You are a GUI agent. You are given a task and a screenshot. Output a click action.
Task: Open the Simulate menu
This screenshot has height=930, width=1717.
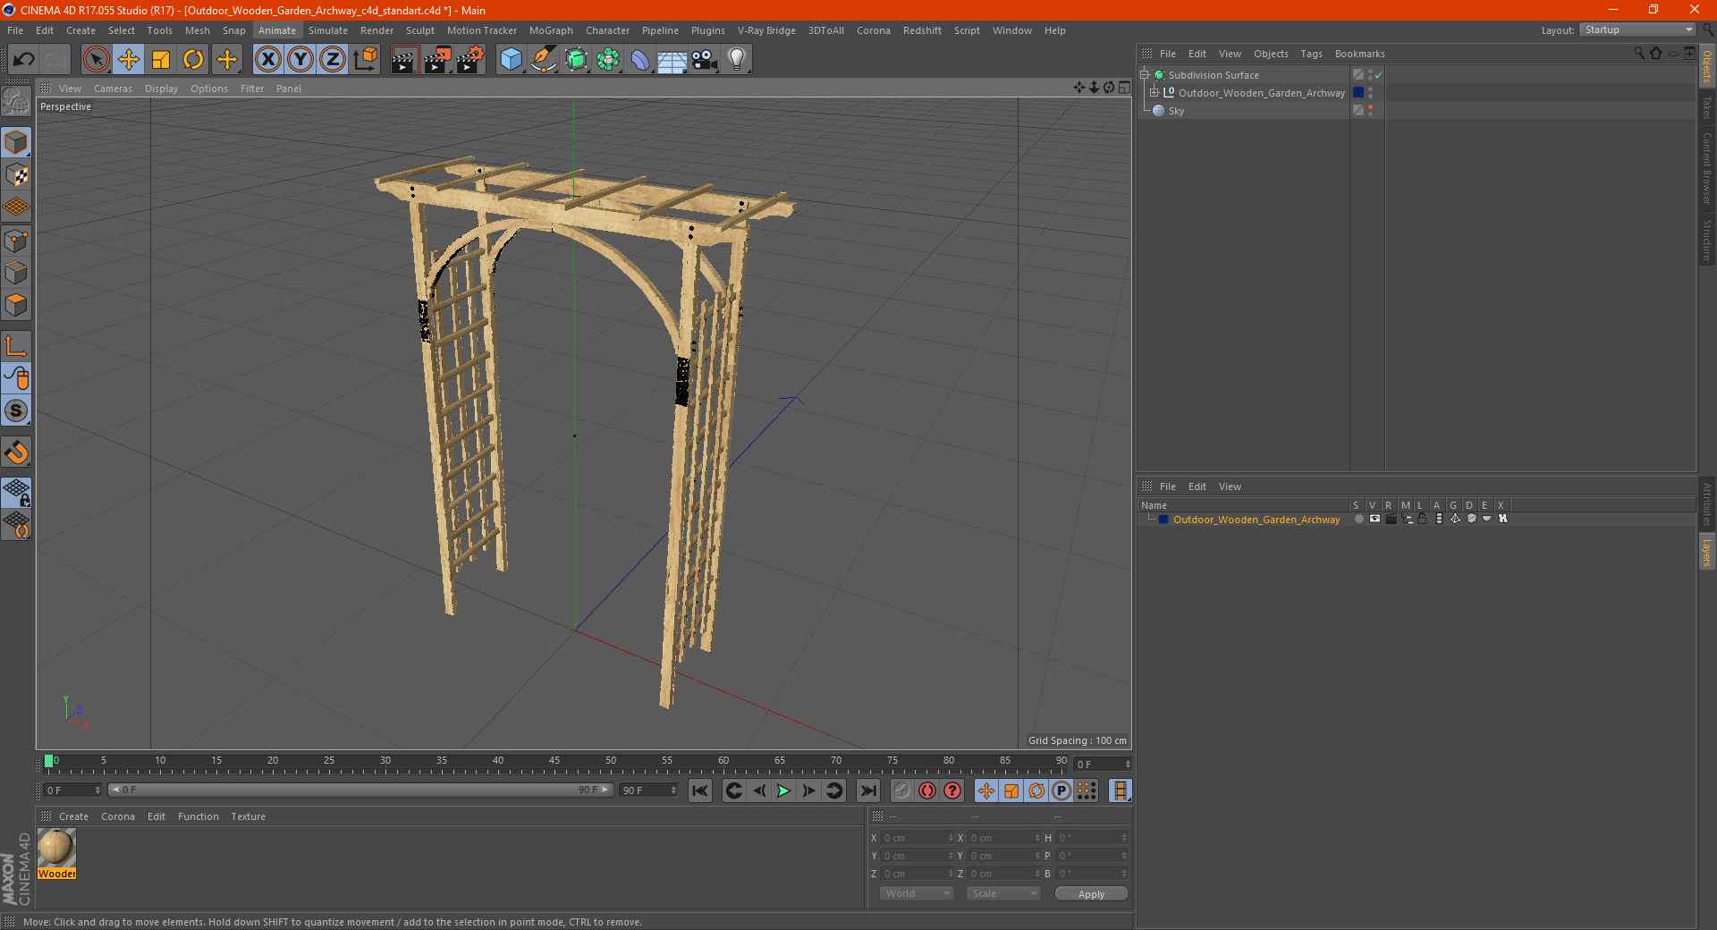(x=327, y=30)
